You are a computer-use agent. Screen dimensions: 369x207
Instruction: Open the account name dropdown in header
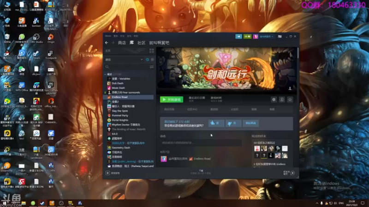(267, 37)
